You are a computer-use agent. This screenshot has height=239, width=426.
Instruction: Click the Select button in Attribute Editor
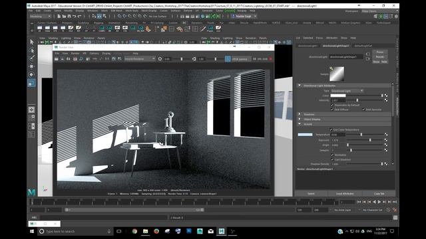point(311,194)
